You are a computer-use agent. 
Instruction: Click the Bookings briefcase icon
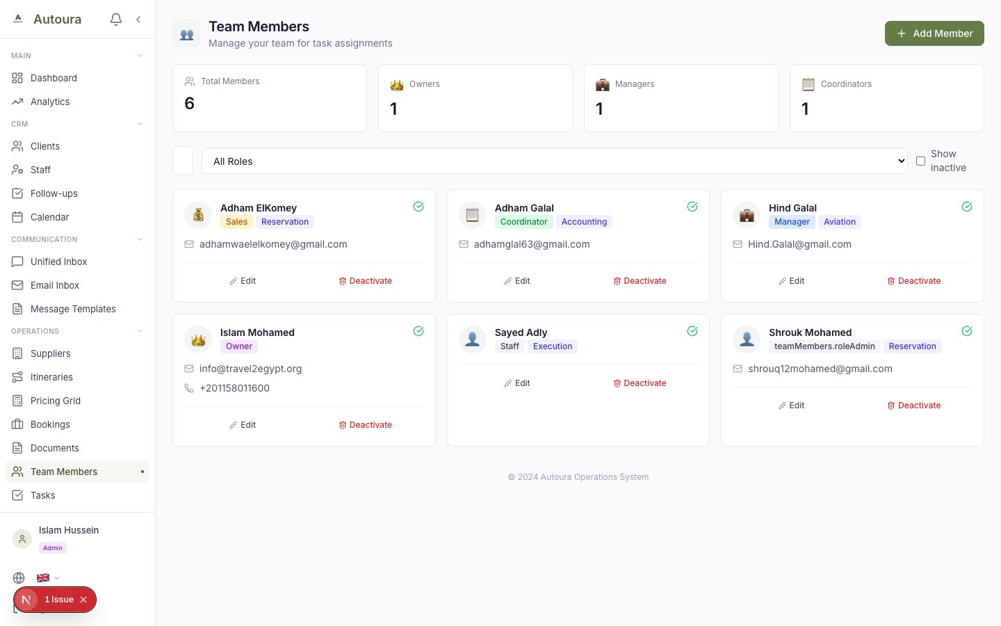click(x=17, y=424)
